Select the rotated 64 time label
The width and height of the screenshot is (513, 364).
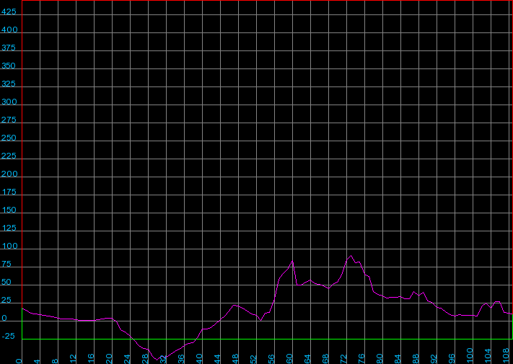[x=307, y=358]
